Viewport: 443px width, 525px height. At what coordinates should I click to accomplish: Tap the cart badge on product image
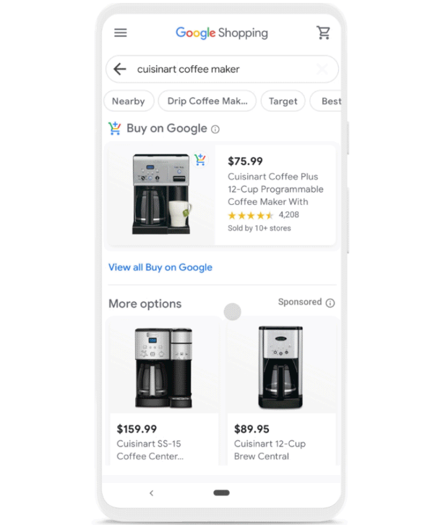tap(200, 159)
